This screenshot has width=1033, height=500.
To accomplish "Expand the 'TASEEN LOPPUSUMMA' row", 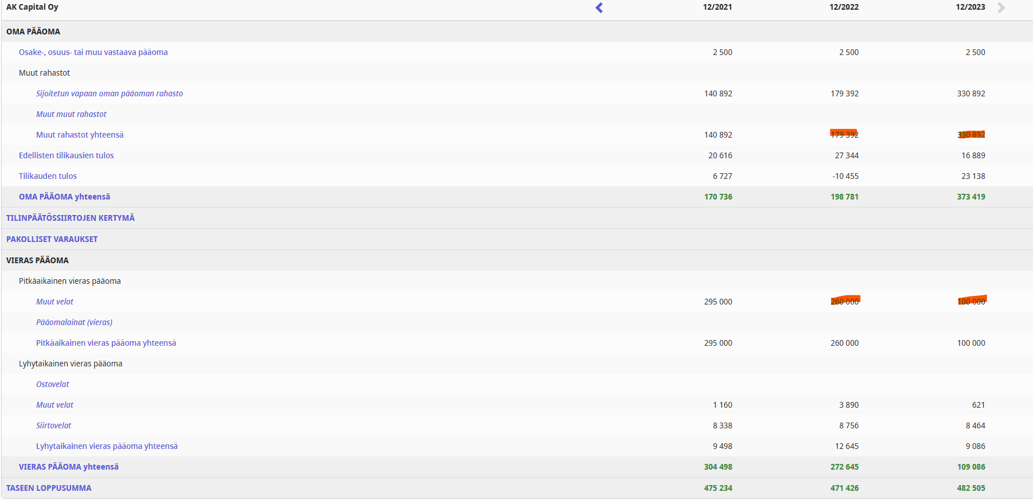I will [49, 488].
